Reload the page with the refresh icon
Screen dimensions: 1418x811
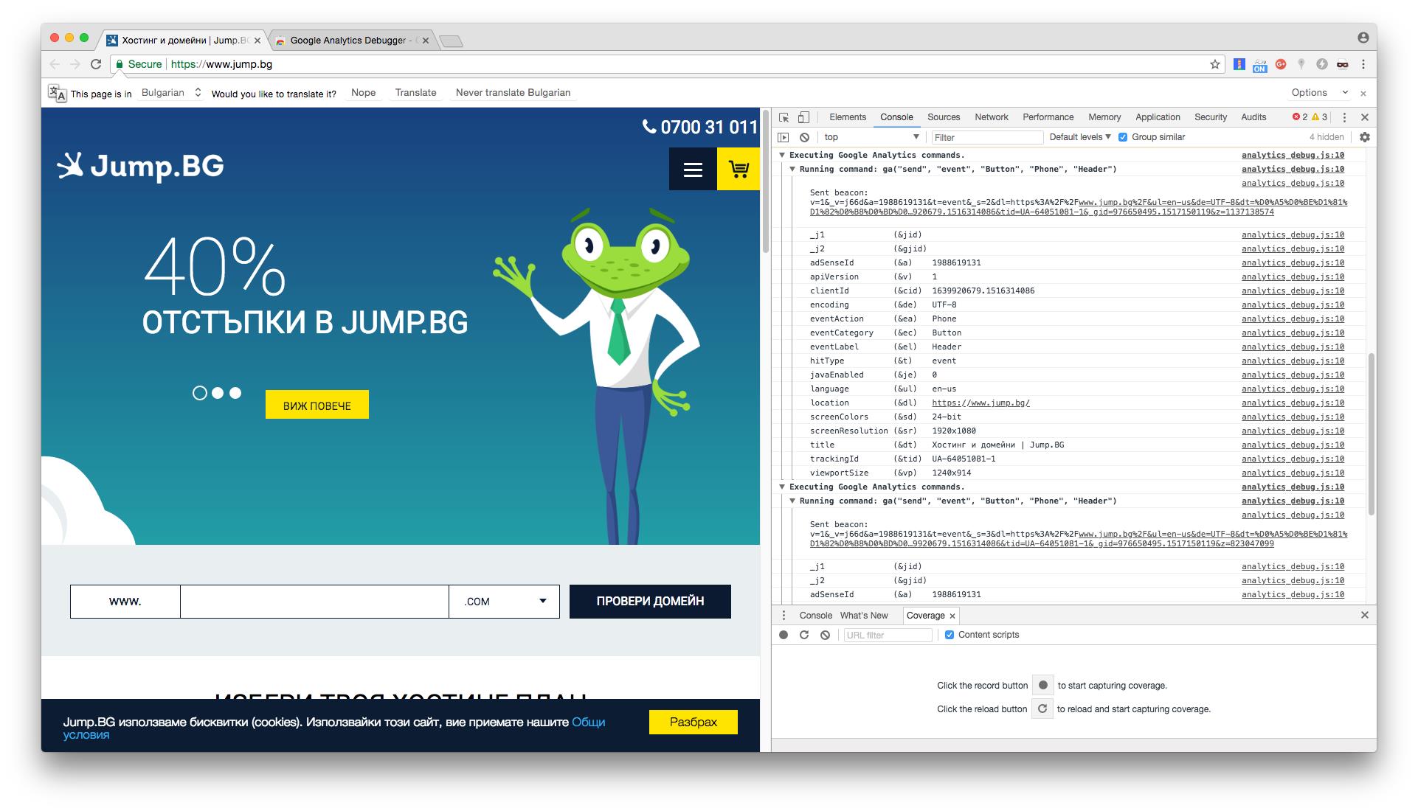coord(96,64)
